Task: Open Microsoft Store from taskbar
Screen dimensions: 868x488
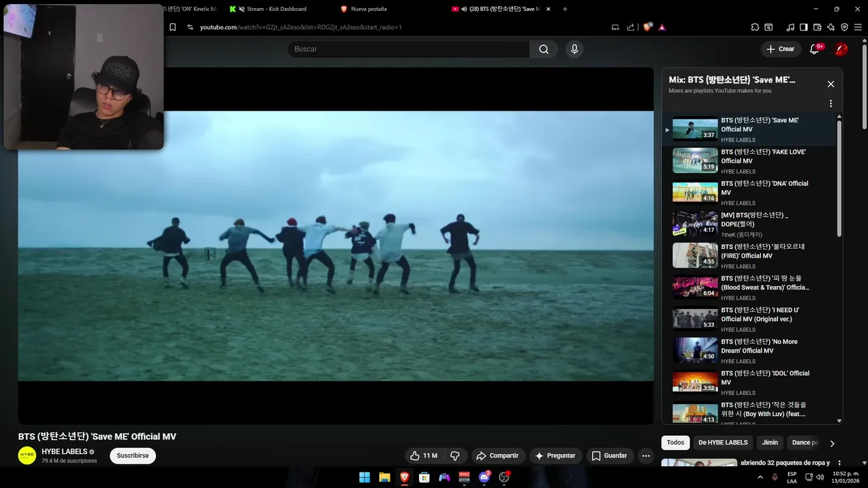Action: point(424,477)
